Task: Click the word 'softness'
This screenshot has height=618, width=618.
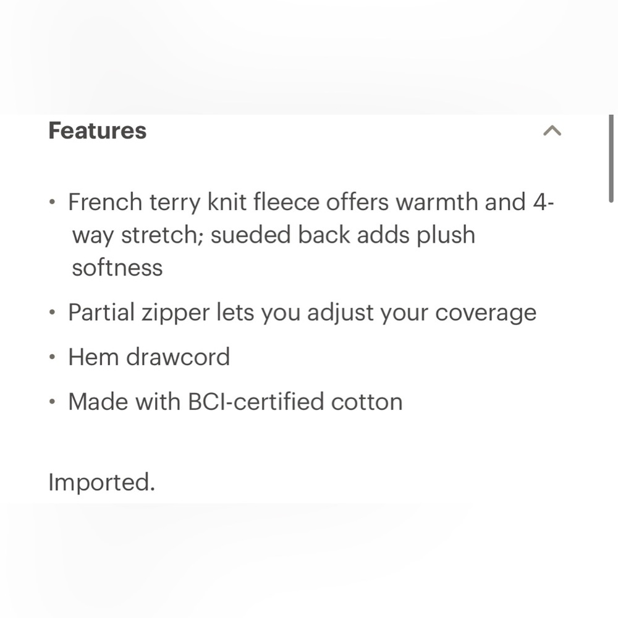Action: point(117,268)
